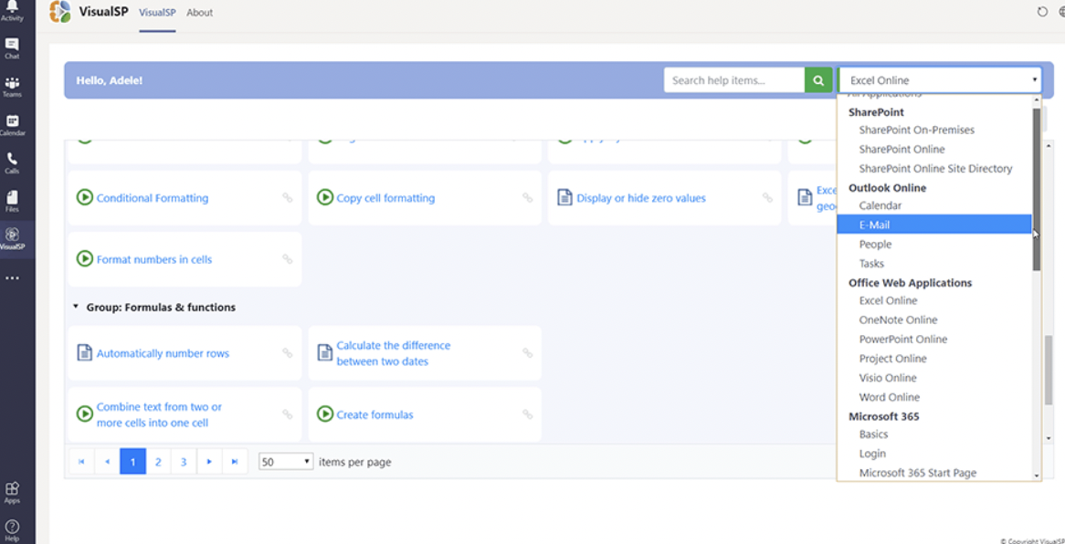Switch to the About tab

pyautogui.click(x=199, y=13)
